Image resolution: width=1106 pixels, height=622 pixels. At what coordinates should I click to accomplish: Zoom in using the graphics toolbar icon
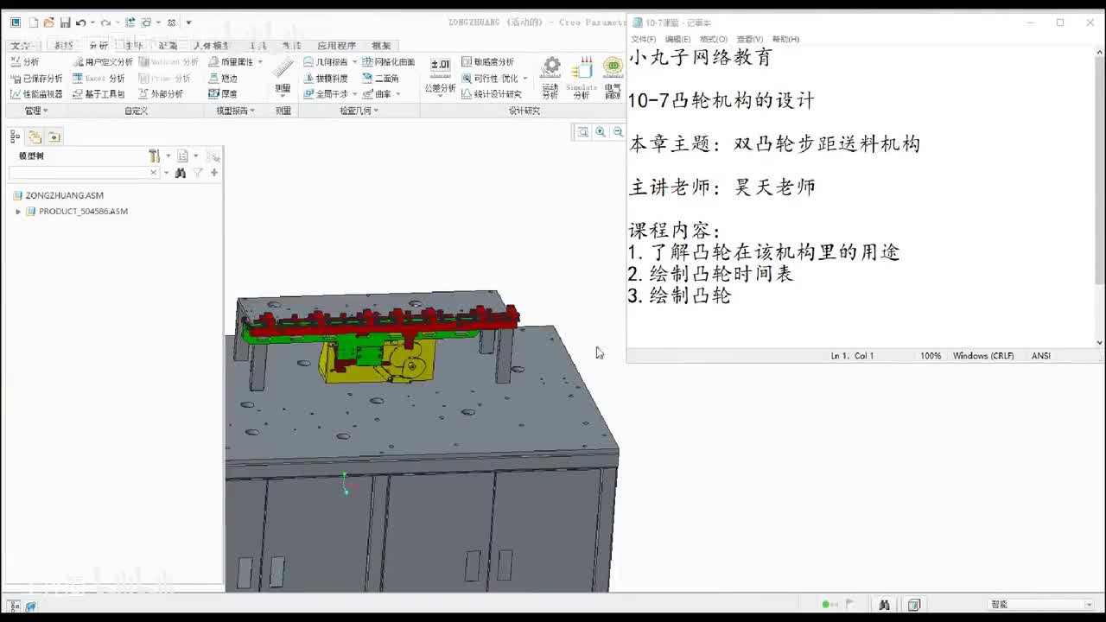(601, 132)
